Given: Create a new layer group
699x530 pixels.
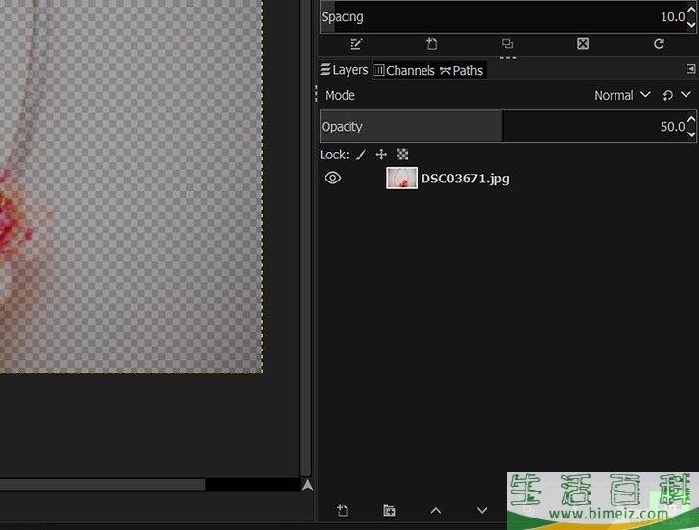Looking at the screenshot, I should click(x=389, y=511).
